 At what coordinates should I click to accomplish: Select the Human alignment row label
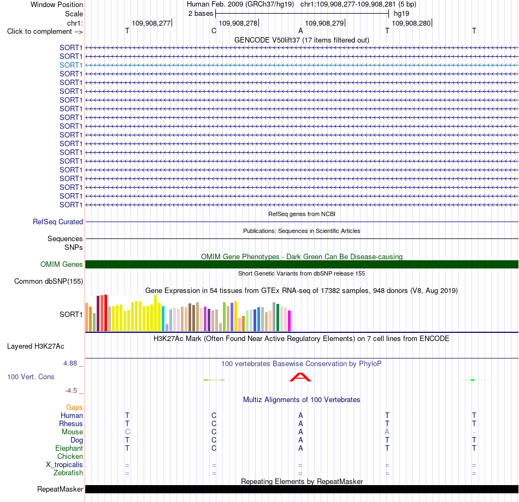pyautogui.click(x=72, y=416)
